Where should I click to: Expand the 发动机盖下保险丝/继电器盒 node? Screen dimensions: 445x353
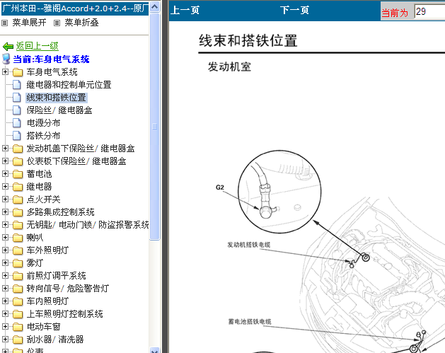coord(5,148)
